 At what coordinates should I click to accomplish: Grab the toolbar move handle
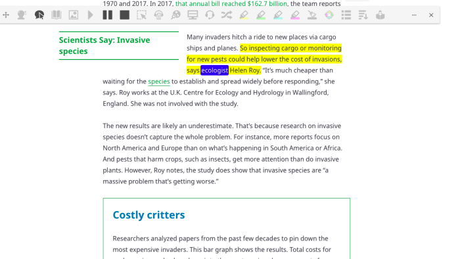coord(6,15)
